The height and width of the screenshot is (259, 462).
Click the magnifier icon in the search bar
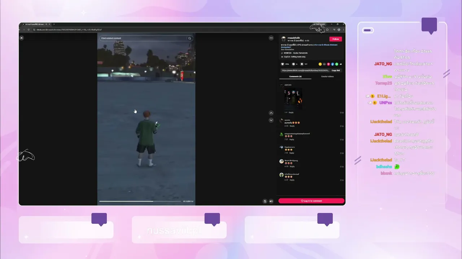189,38
